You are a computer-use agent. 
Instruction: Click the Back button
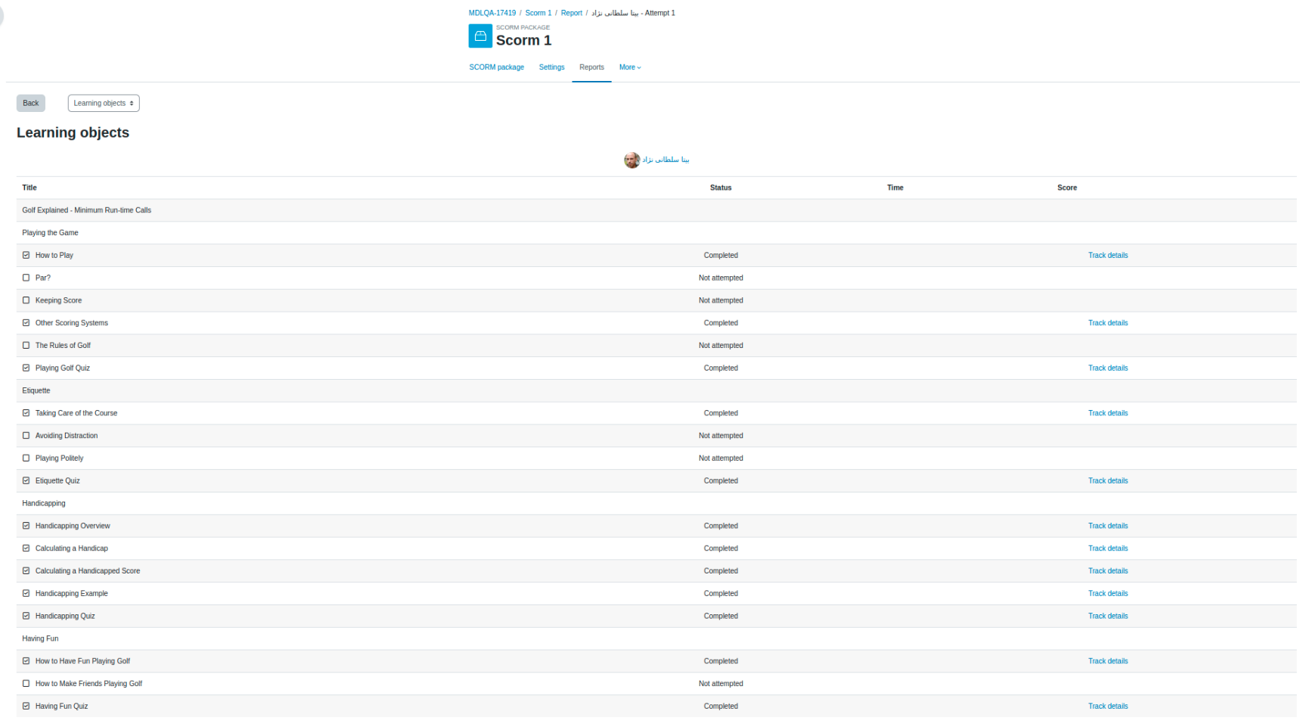coord(31,103)
